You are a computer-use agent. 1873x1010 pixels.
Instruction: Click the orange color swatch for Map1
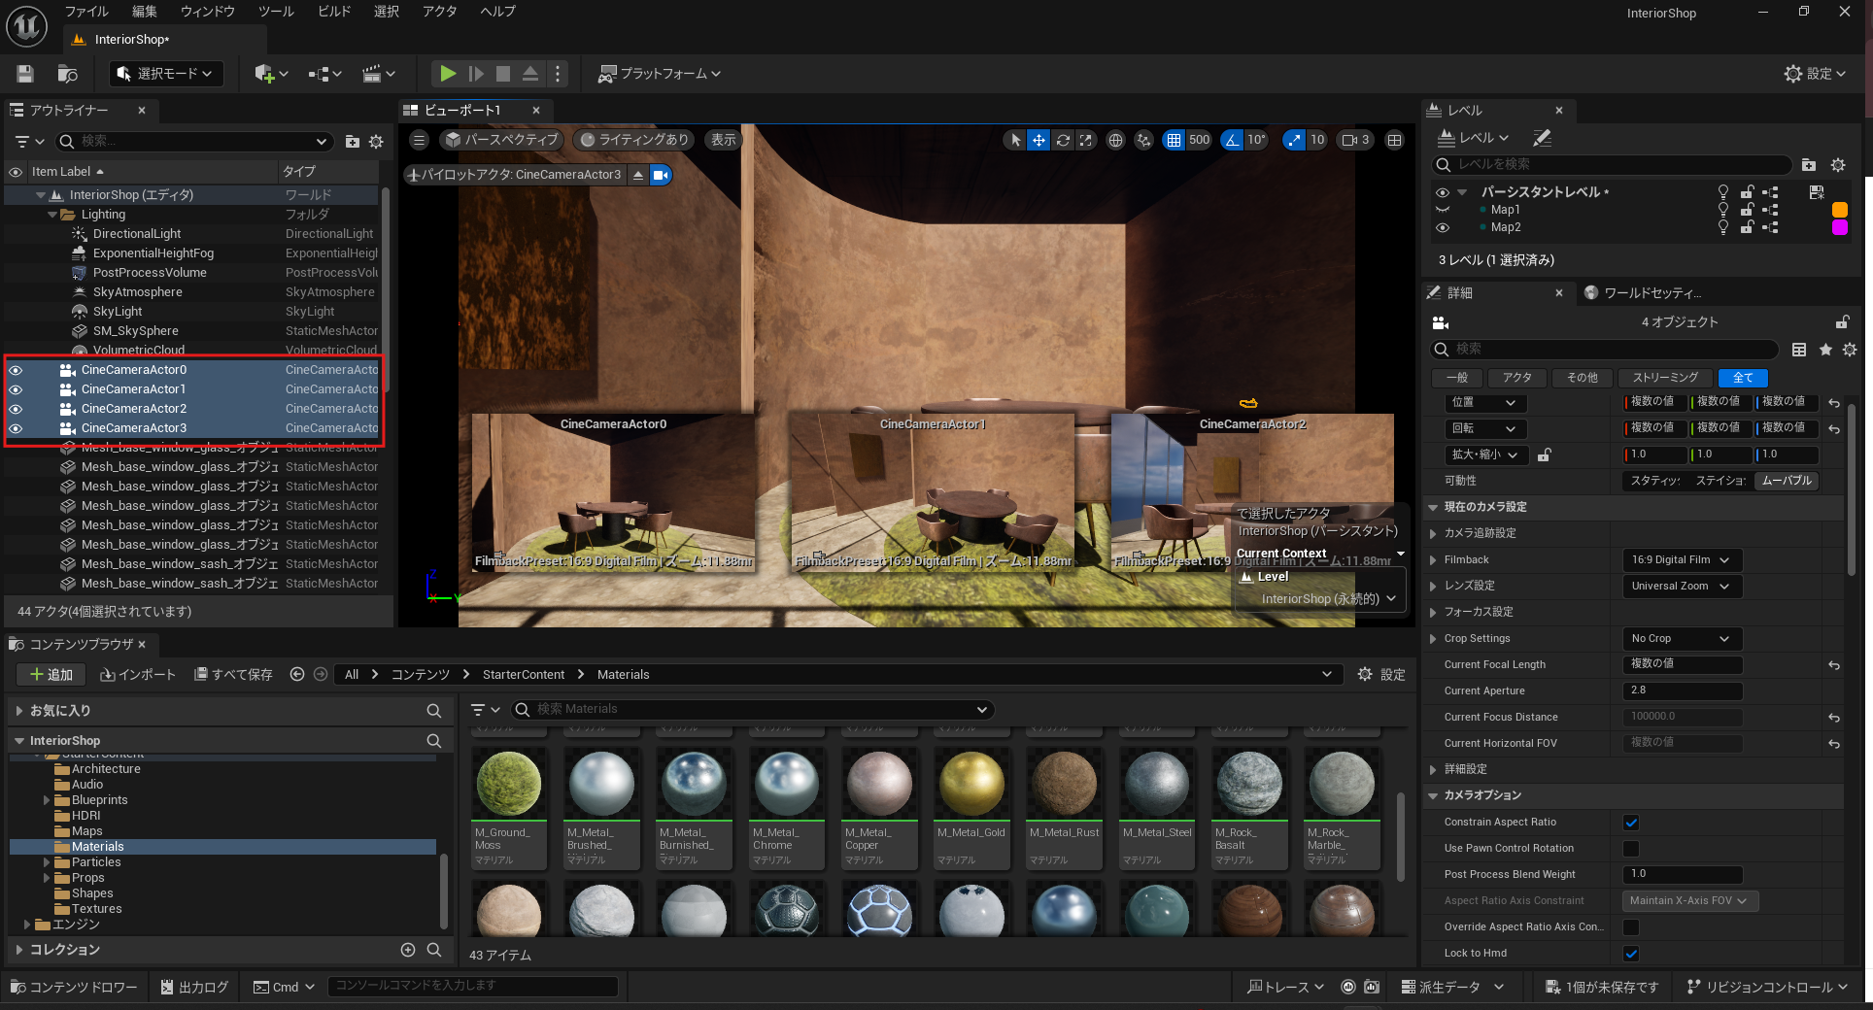[1839, 210]
